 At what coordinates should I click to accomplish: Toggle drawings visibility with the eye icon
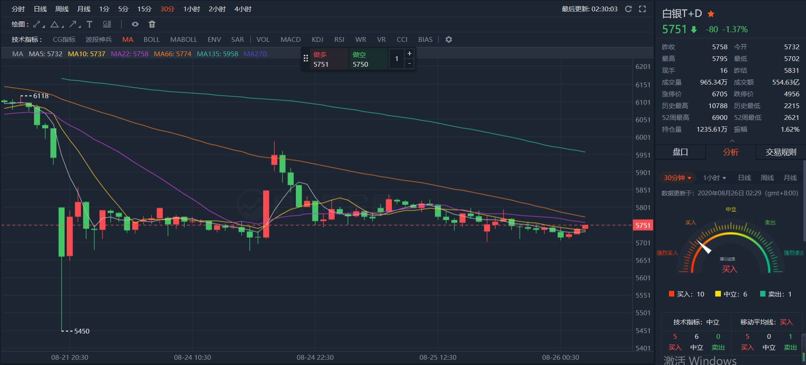pos(135,24)
